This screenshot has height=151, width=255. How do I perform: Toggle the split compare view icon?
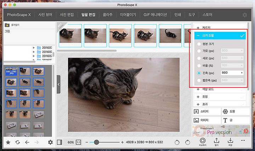[x=59, y=142]
